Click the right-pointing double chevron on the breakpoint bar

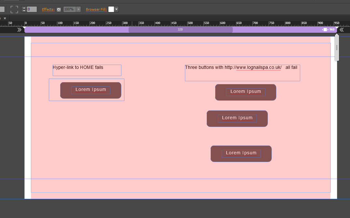tap(20, 30)
